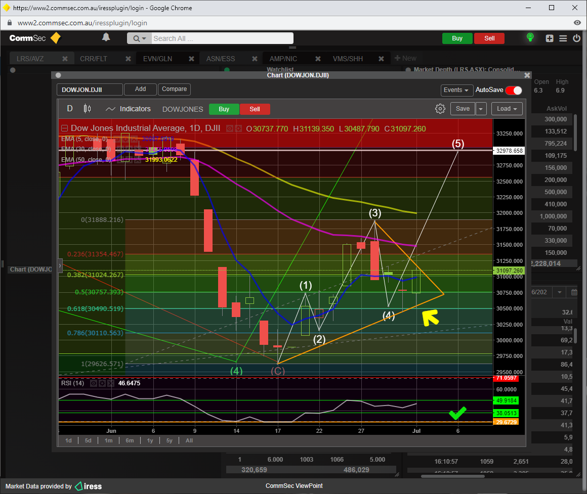The width and height of the screenshot is (587, 494).
Task: Open the notifications bell
Action: pos(106,37)
